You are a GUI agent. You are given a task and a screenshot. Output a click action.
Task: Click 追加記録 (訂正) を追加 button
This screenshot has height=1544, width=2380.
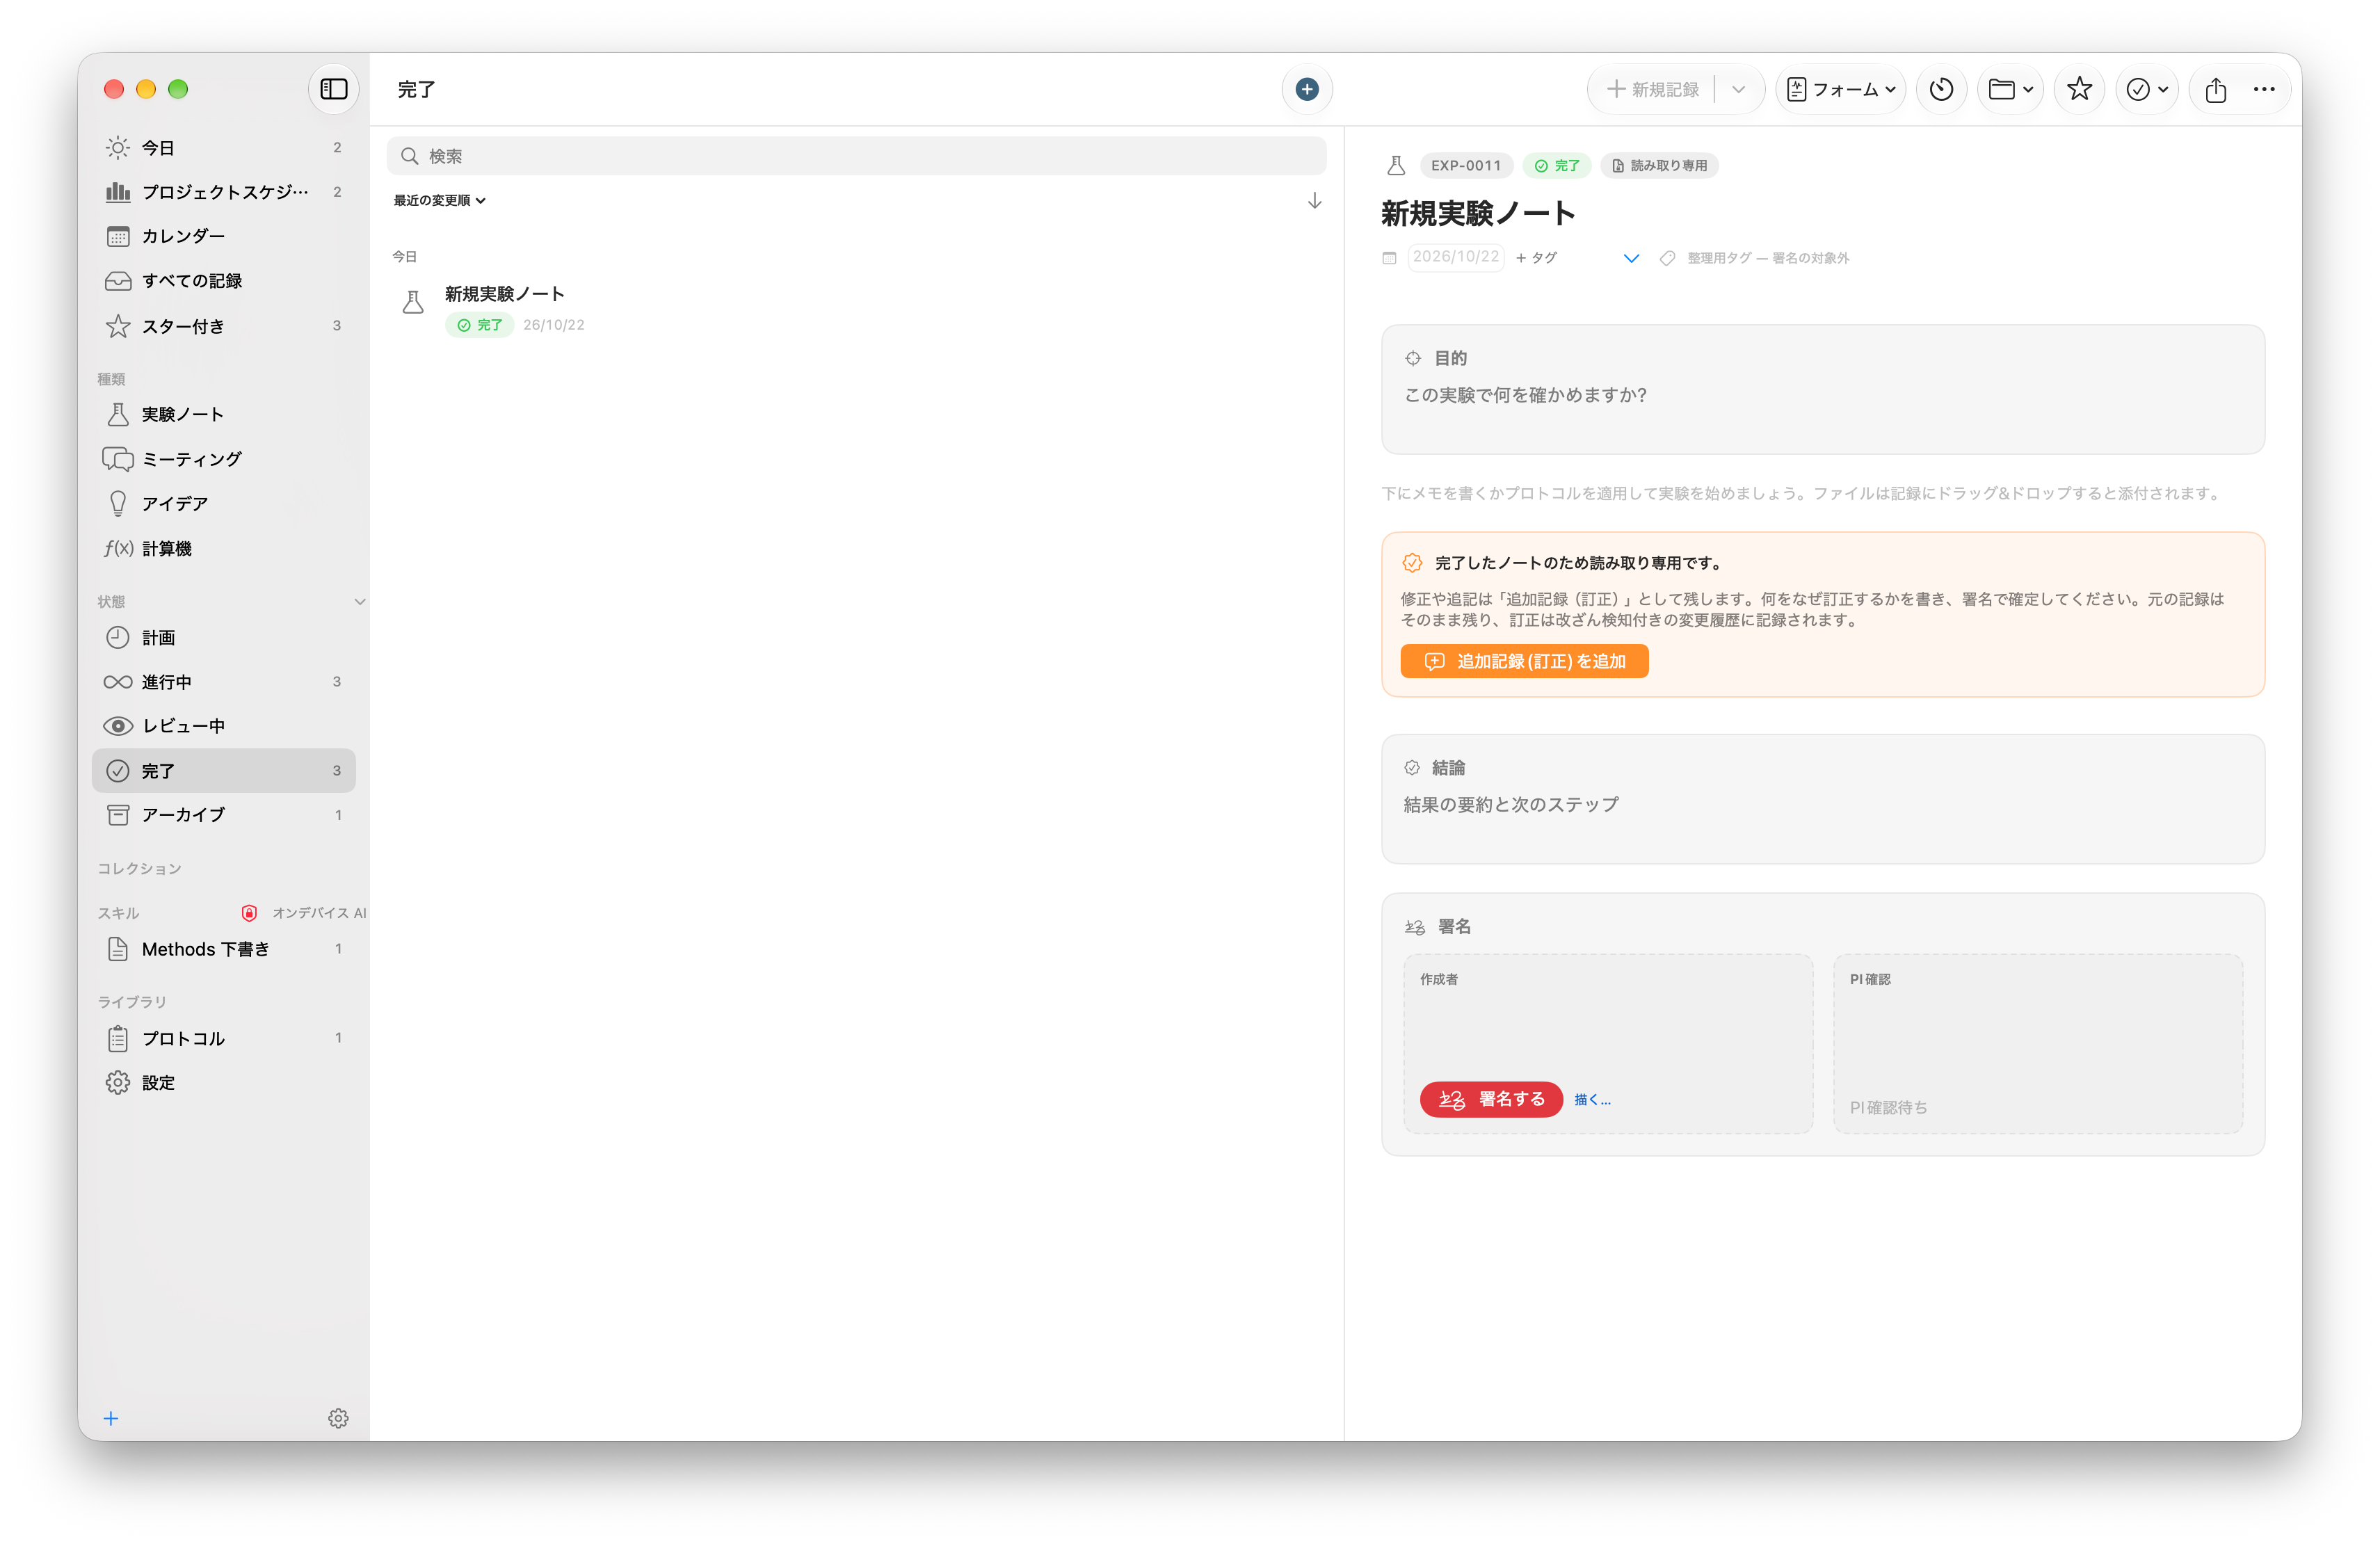pos(1524,661)
